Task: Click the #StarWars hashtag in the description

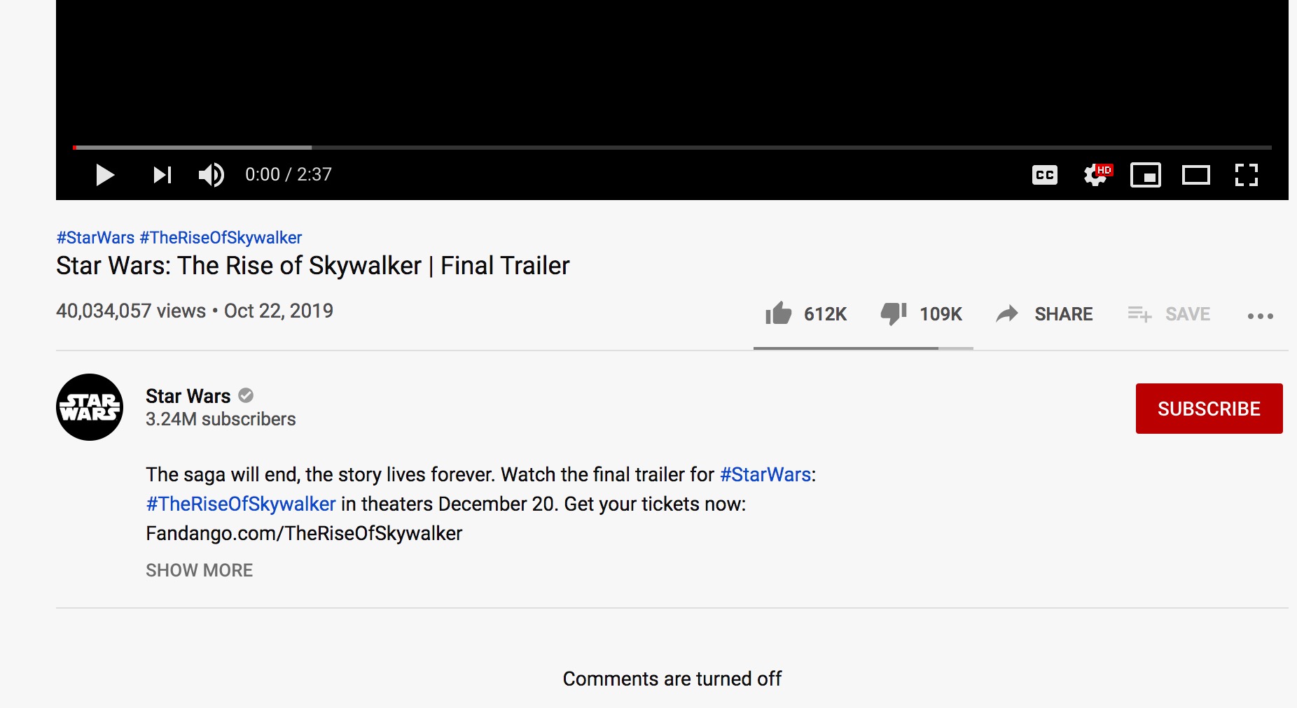Action: point(765,474)
